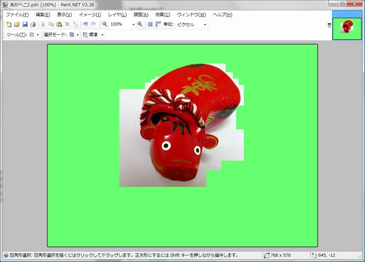Open the units ピクセル dropdown
This screenshot has height=262, width=365.
pyautogui.click(x=205, y=25)
